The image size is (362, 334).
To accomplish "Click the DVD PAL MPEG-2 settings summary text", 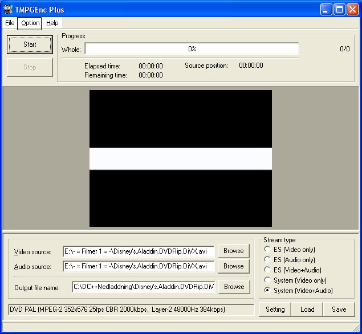I will point(117,309).
